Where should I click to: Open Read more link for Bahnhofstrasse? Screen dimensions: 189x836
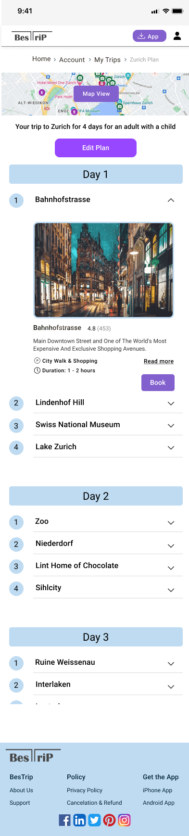(159, 361)
